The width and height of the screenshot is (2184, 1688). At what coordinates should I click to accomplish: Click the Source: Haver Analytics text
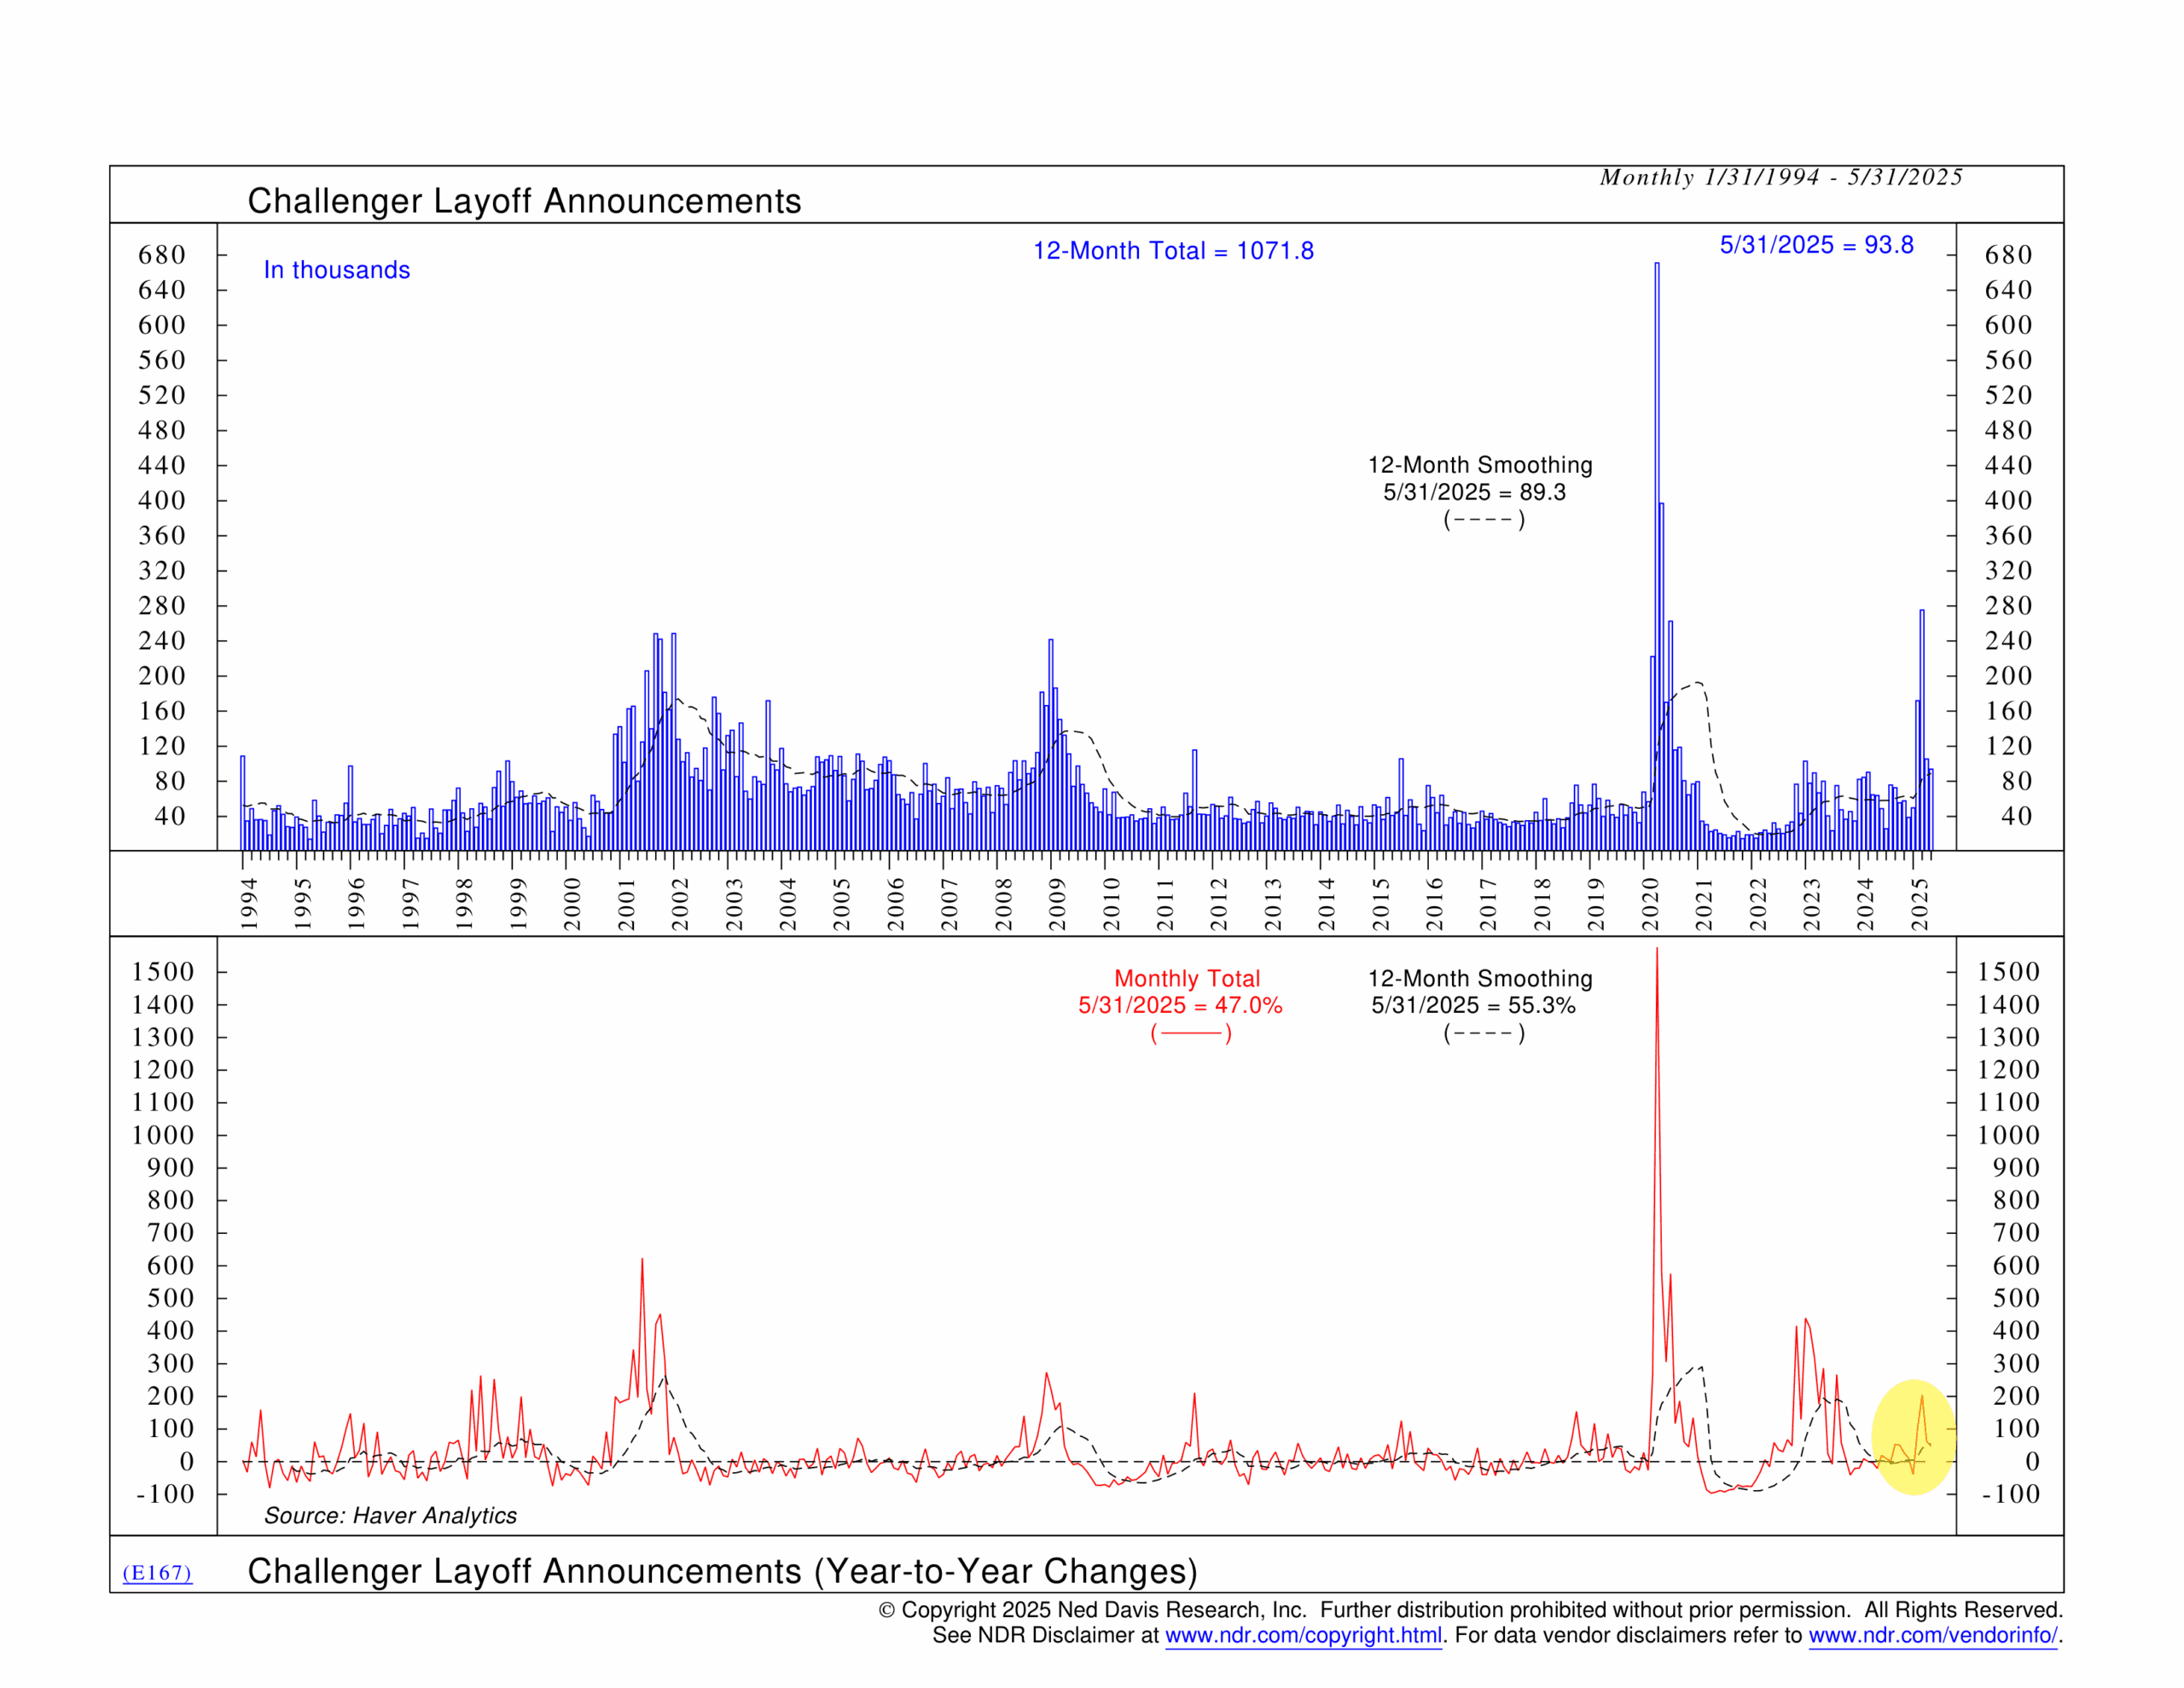[x=390, y=1515]
